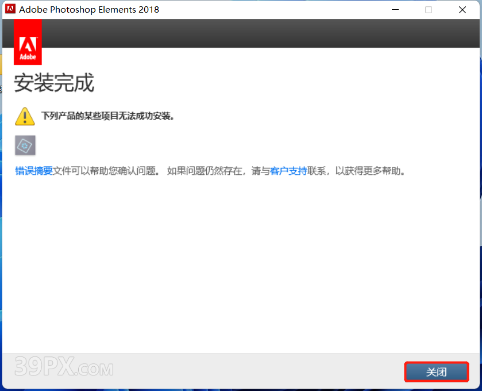Open the 客户支持 link
The image size is (482, 391).
click(288, 171)
